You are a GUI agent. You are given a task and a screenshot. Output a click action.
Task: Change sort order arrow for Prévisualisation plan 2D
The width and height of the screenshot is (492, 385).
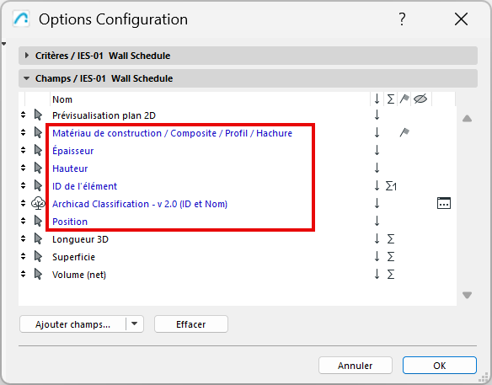(377, 115)
